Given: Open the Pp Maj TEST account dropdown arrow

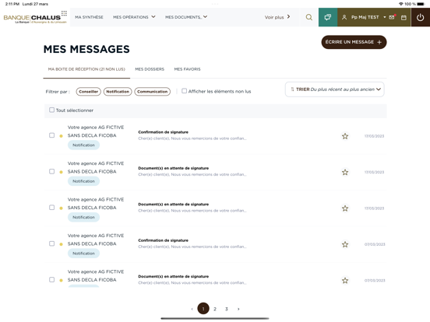Looking at the screenshot, I should (x=385, y=17).
